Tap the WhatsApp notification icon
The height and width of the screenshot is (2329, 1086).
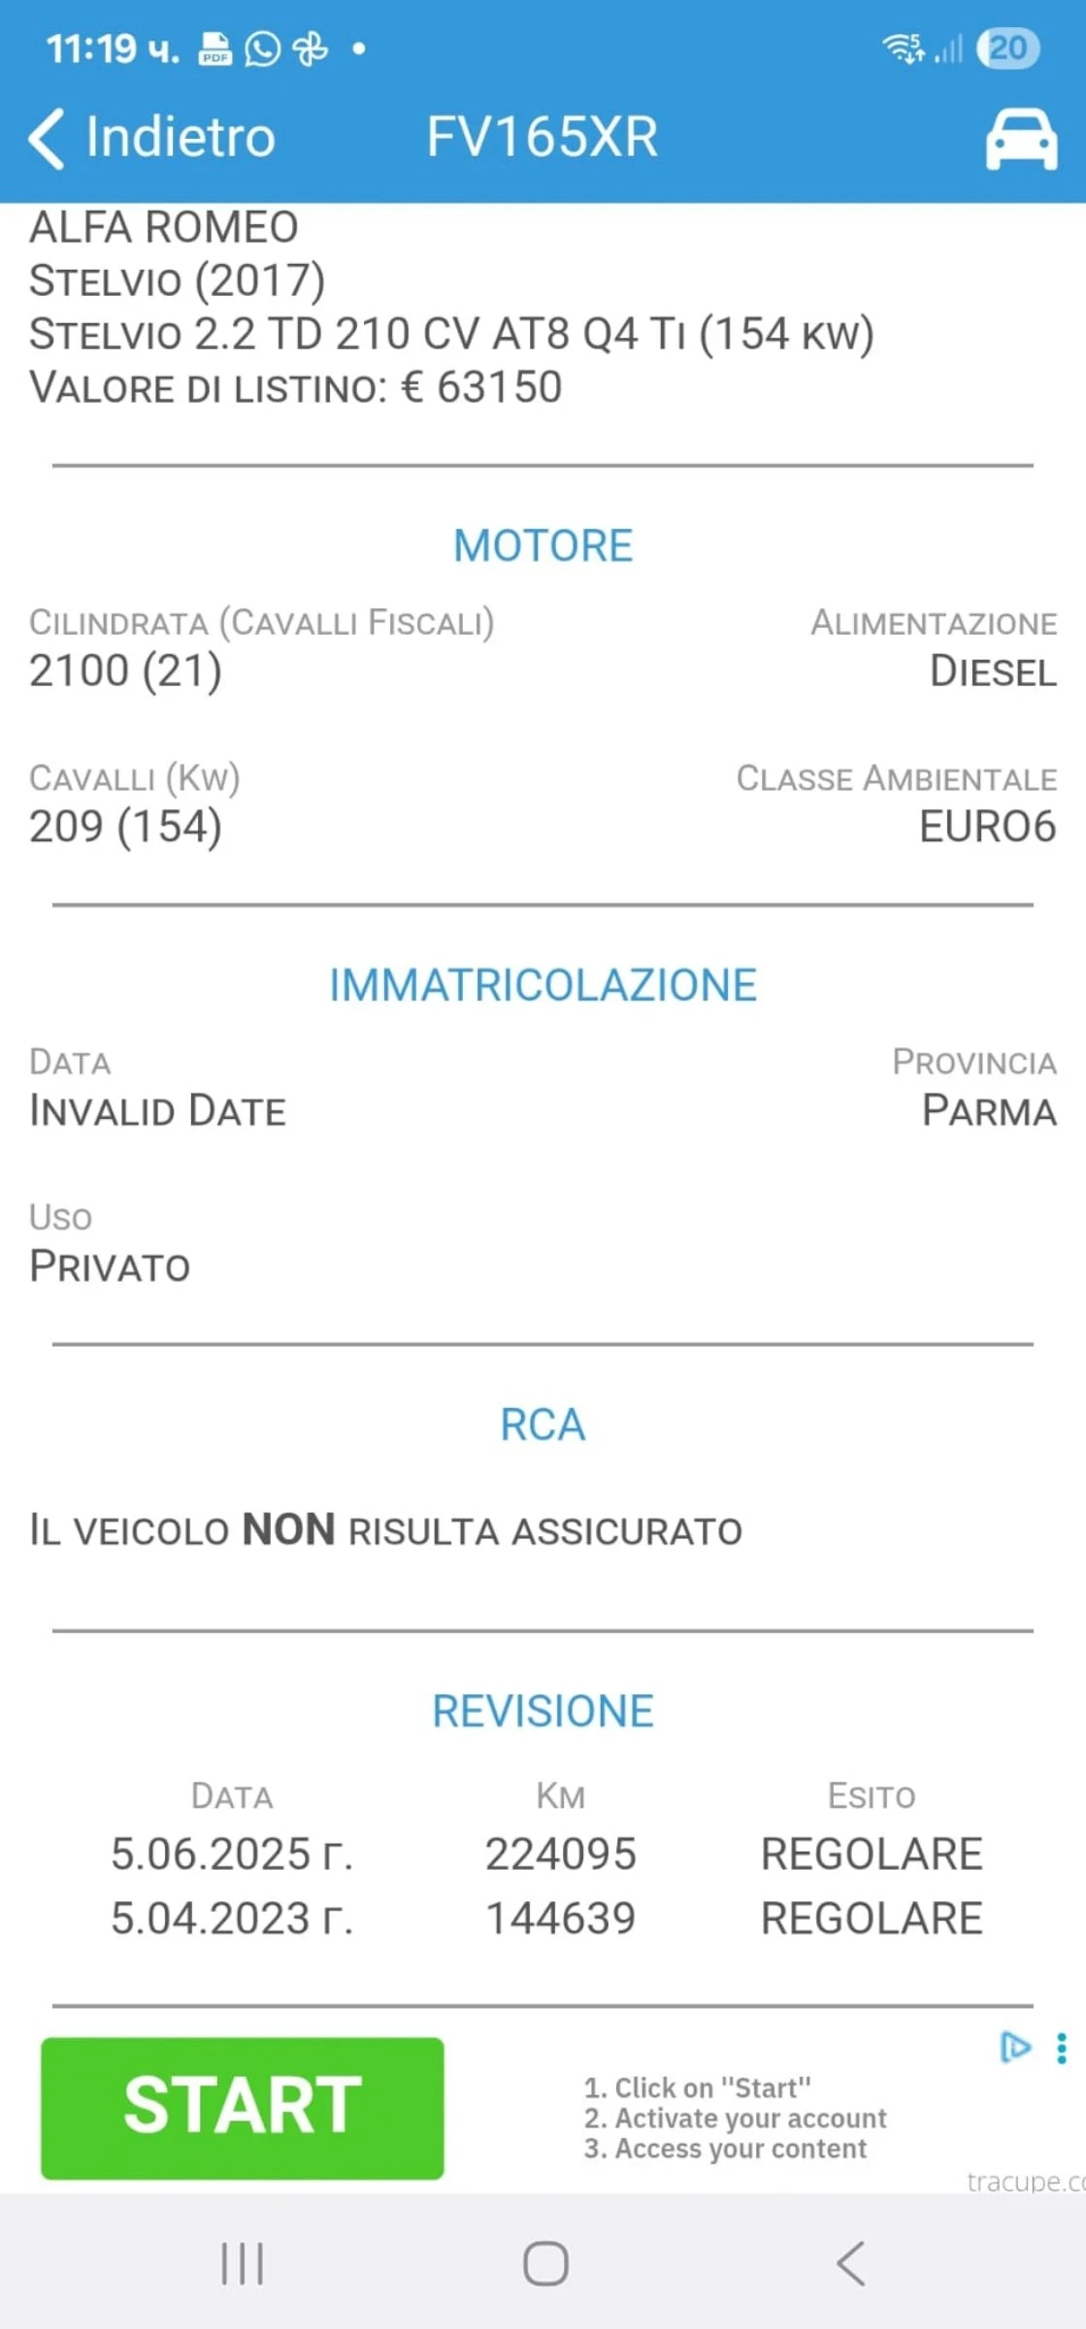(262, 49)
